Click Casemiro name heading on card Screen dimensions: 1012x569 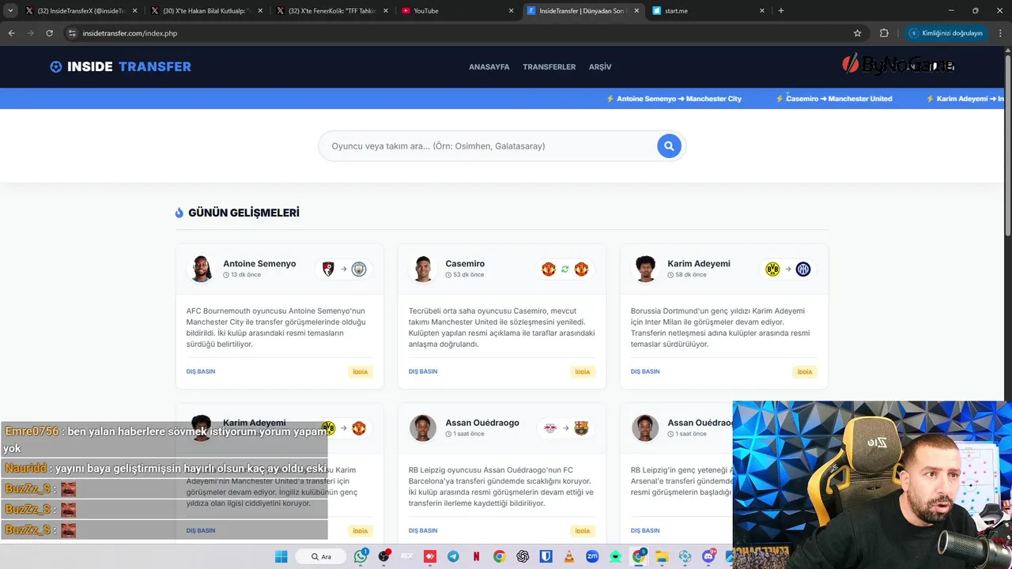(x=465, y=264)
